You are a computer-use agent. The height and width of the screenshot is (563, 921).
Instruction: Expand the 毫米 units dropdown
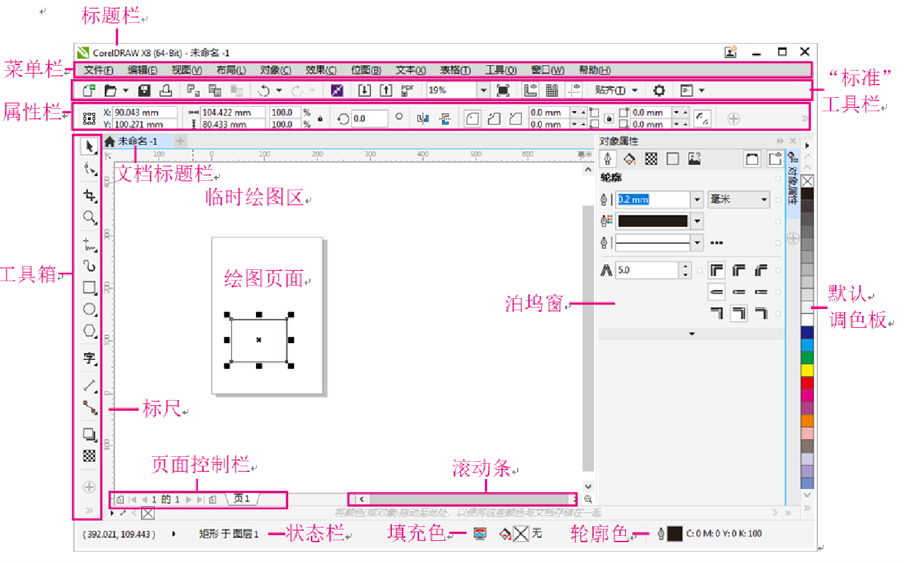(764, 200)
